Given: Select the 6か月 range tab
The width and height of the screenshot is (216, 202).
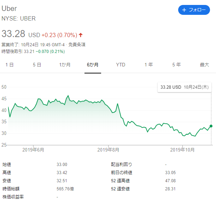Looking at the screenshot, I should 93,65.
